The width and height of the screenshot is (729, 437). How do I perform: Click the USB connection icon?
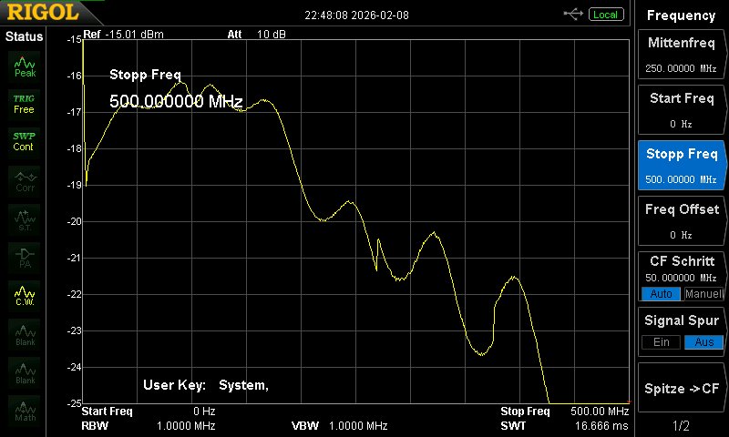(574, 14)
